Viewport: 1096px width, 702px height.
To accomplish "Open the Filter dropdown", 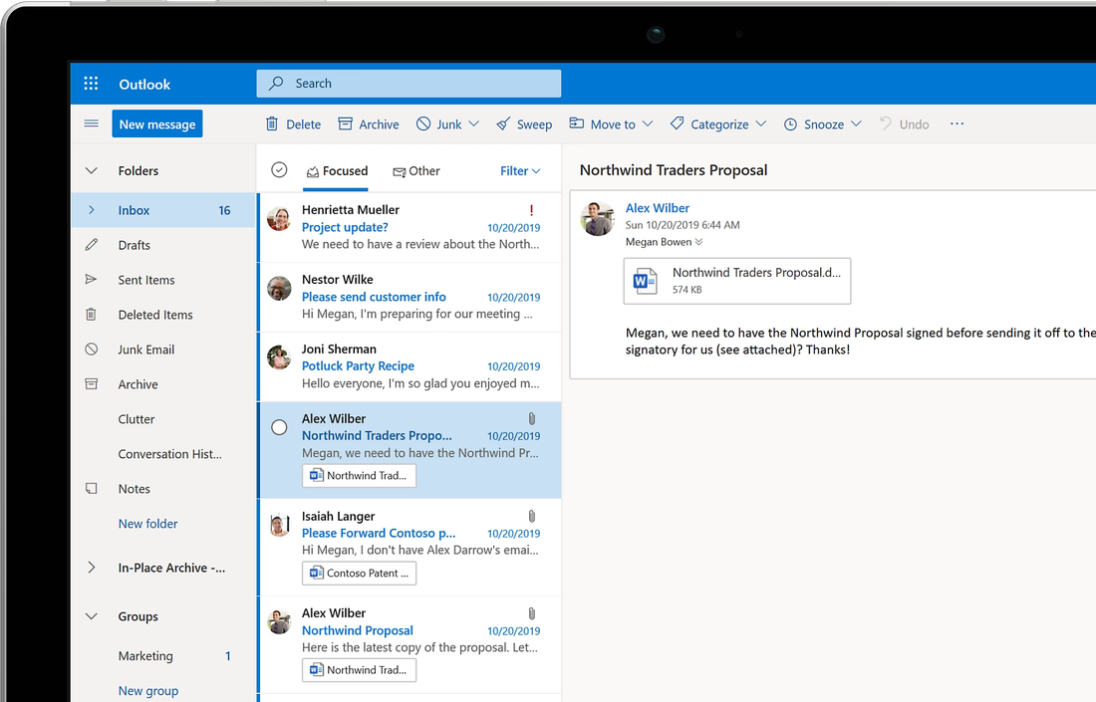I will click(x=520, y=171).
